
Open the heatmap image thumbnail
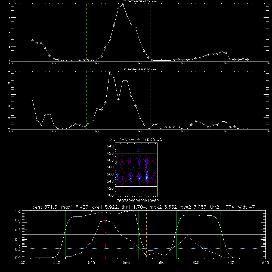point(136,170)
